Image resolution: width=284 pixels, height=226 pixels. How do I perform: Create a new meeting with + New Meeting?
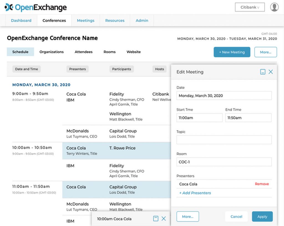click(x=232, y=52)
